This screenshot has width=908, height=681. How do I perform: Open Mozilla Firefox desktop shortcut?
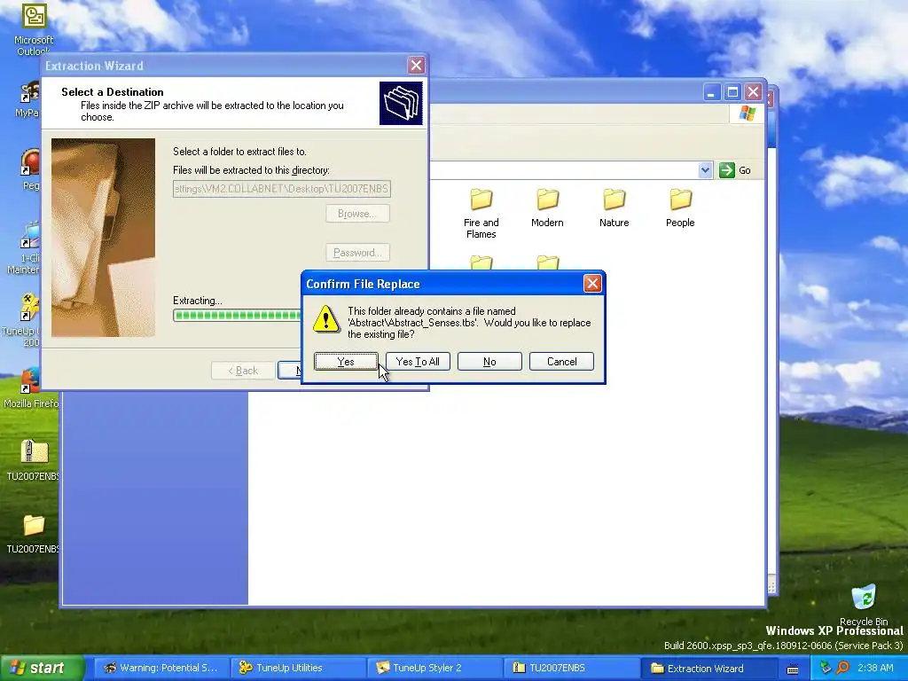tap(30, 388)
